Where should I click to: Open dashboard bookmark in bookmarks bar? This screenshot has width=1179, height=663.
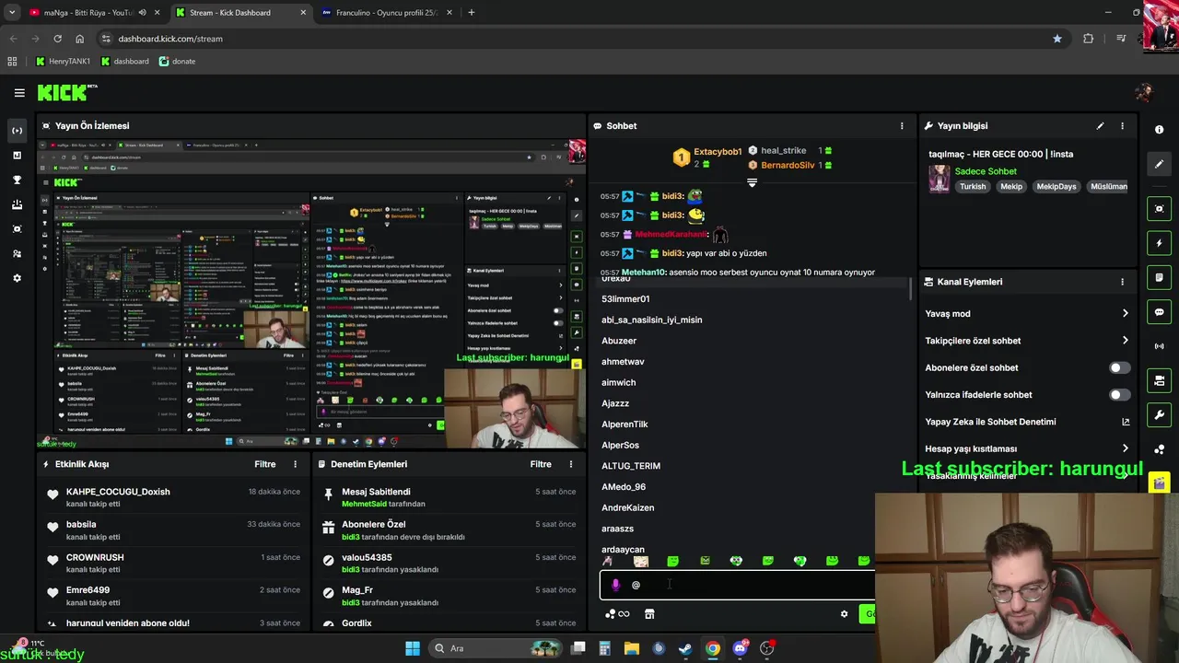(125, 62)
